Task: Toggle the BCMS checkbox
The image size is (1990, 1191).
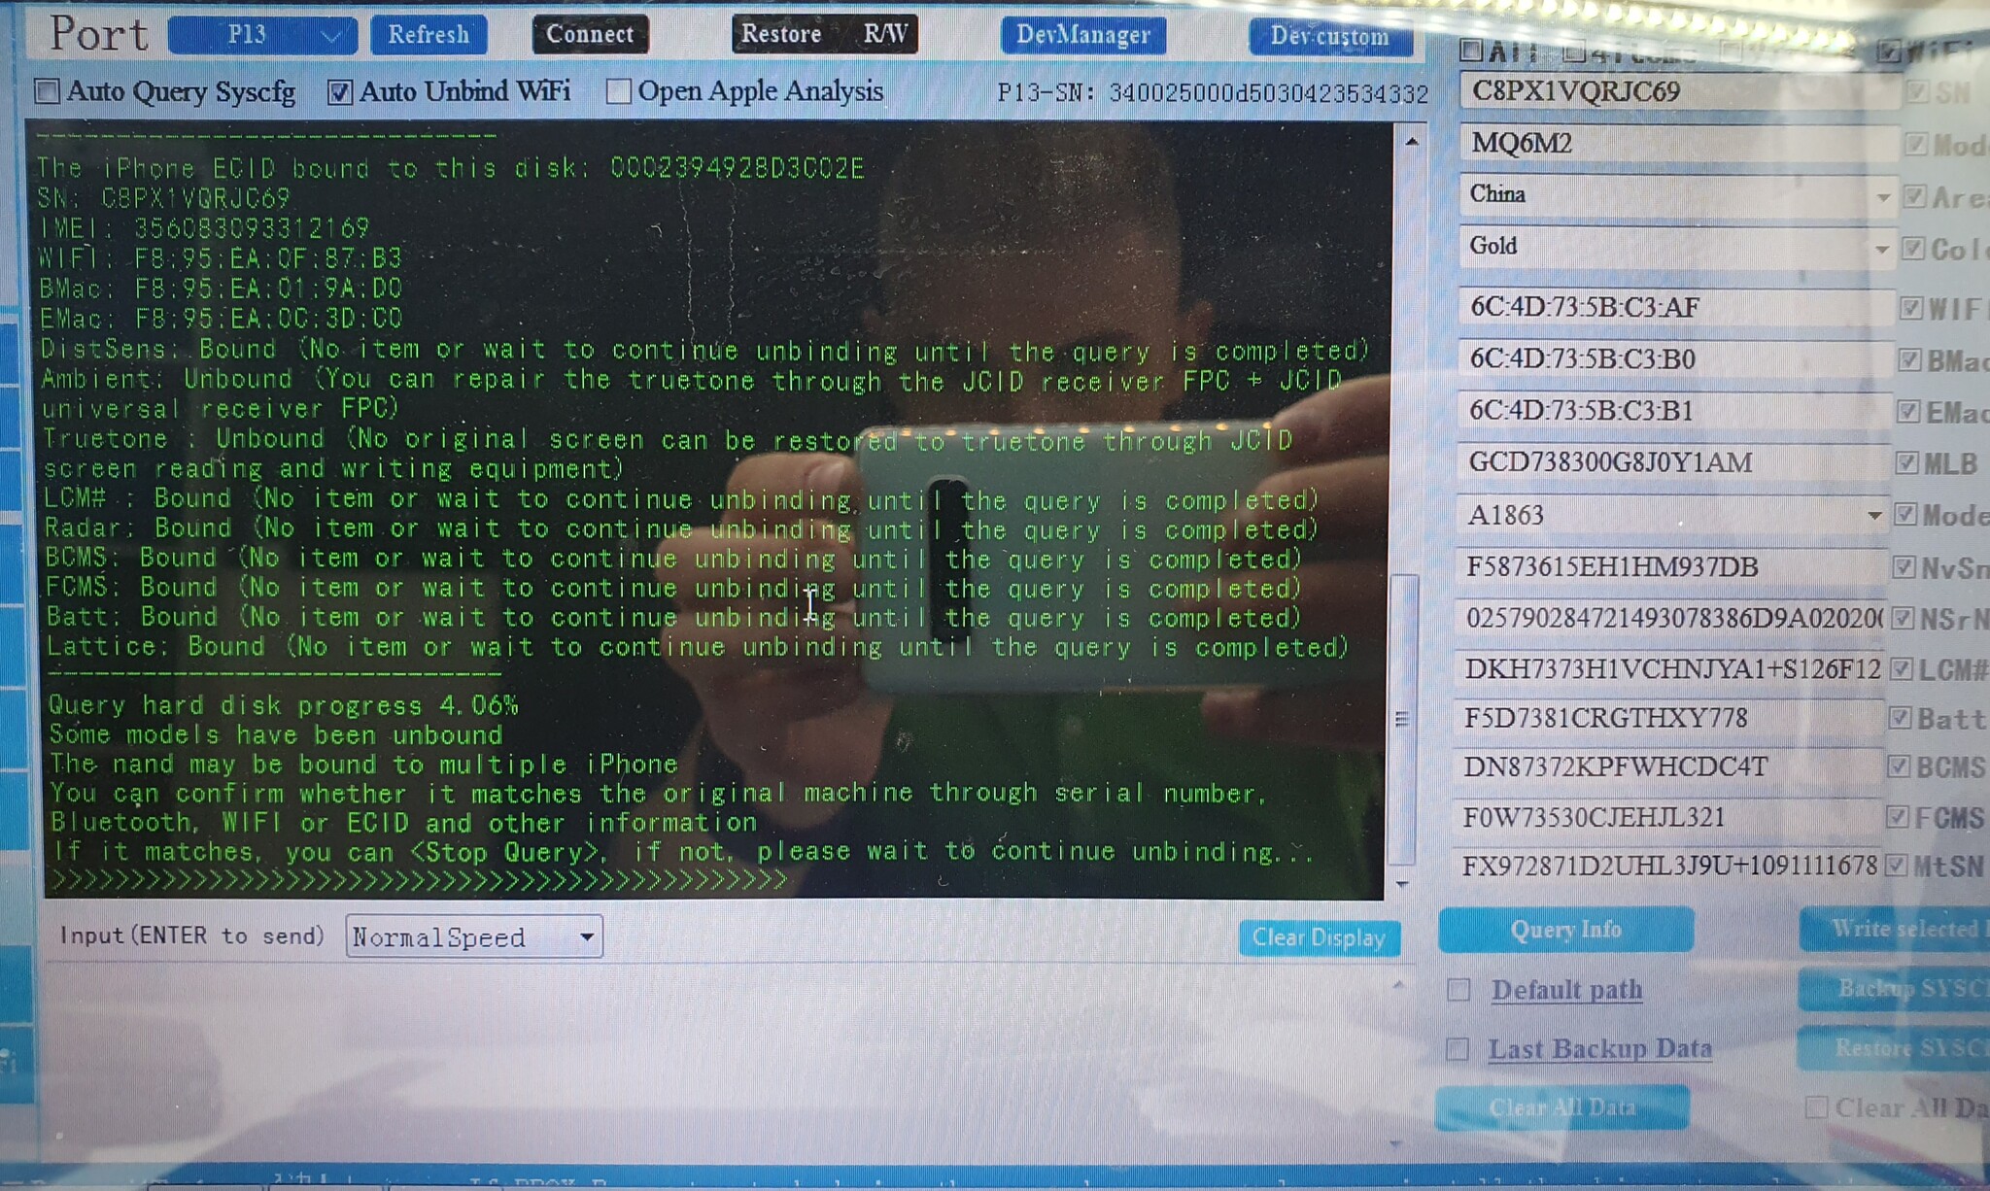Action: (x=1900, y=767)
